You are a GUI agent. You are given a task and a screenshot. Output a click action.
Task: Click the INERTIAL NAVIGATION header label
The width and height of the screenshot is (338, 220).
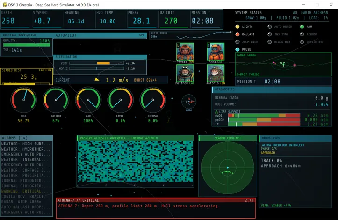click(x=20, y=35)
